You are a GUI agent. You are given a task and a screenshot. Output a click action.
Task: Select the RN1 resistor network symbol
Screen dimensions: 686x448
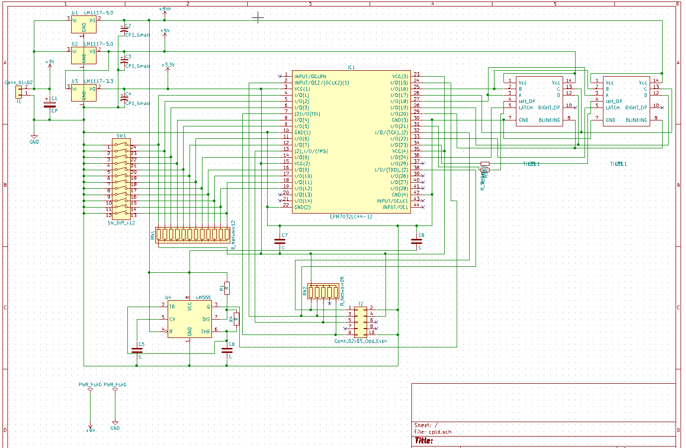[193, 234]
